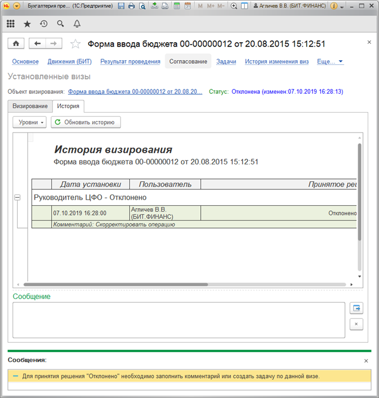The width and height of the screenshot is (379, 398).
Task: Expand the Еще menu
Action: [x=329, y=61]
